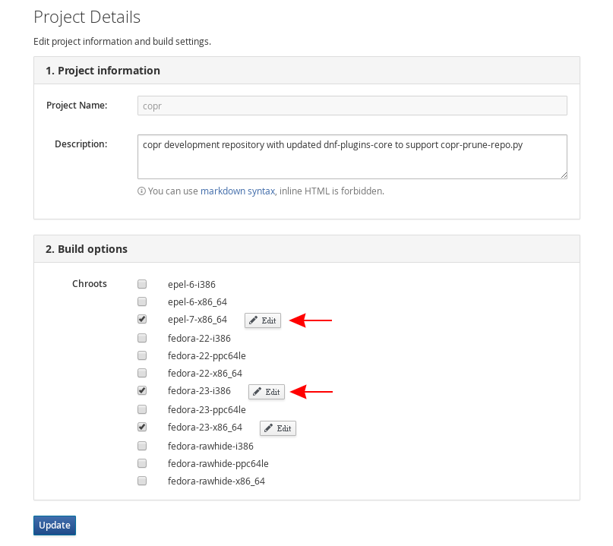Uncheck the fedora-23-x86_64 checkbox

tap(142, 427)
